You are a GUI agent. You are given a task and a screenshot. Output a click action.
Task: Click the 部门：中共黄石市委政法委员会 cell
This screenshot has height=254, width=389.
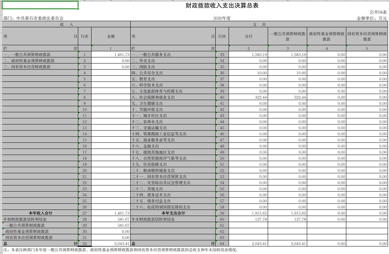coord(33,18)
